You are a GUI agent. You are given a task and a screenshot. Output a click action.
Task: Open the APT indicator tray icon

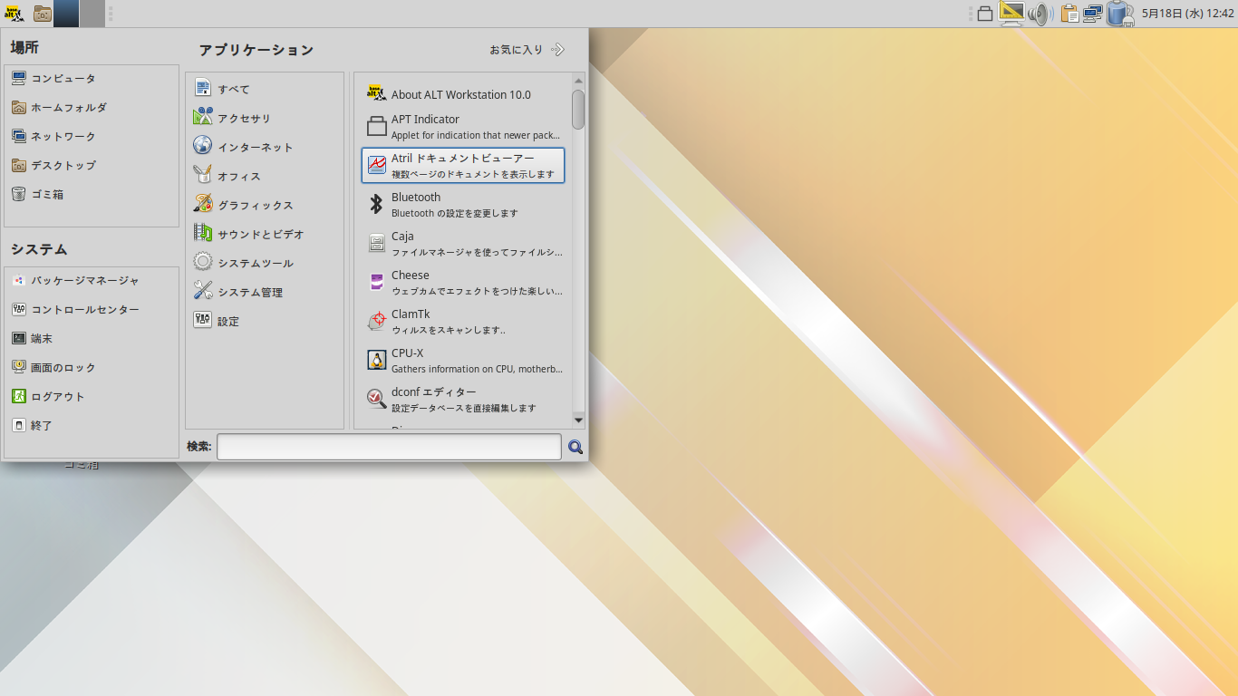[984, 14]
